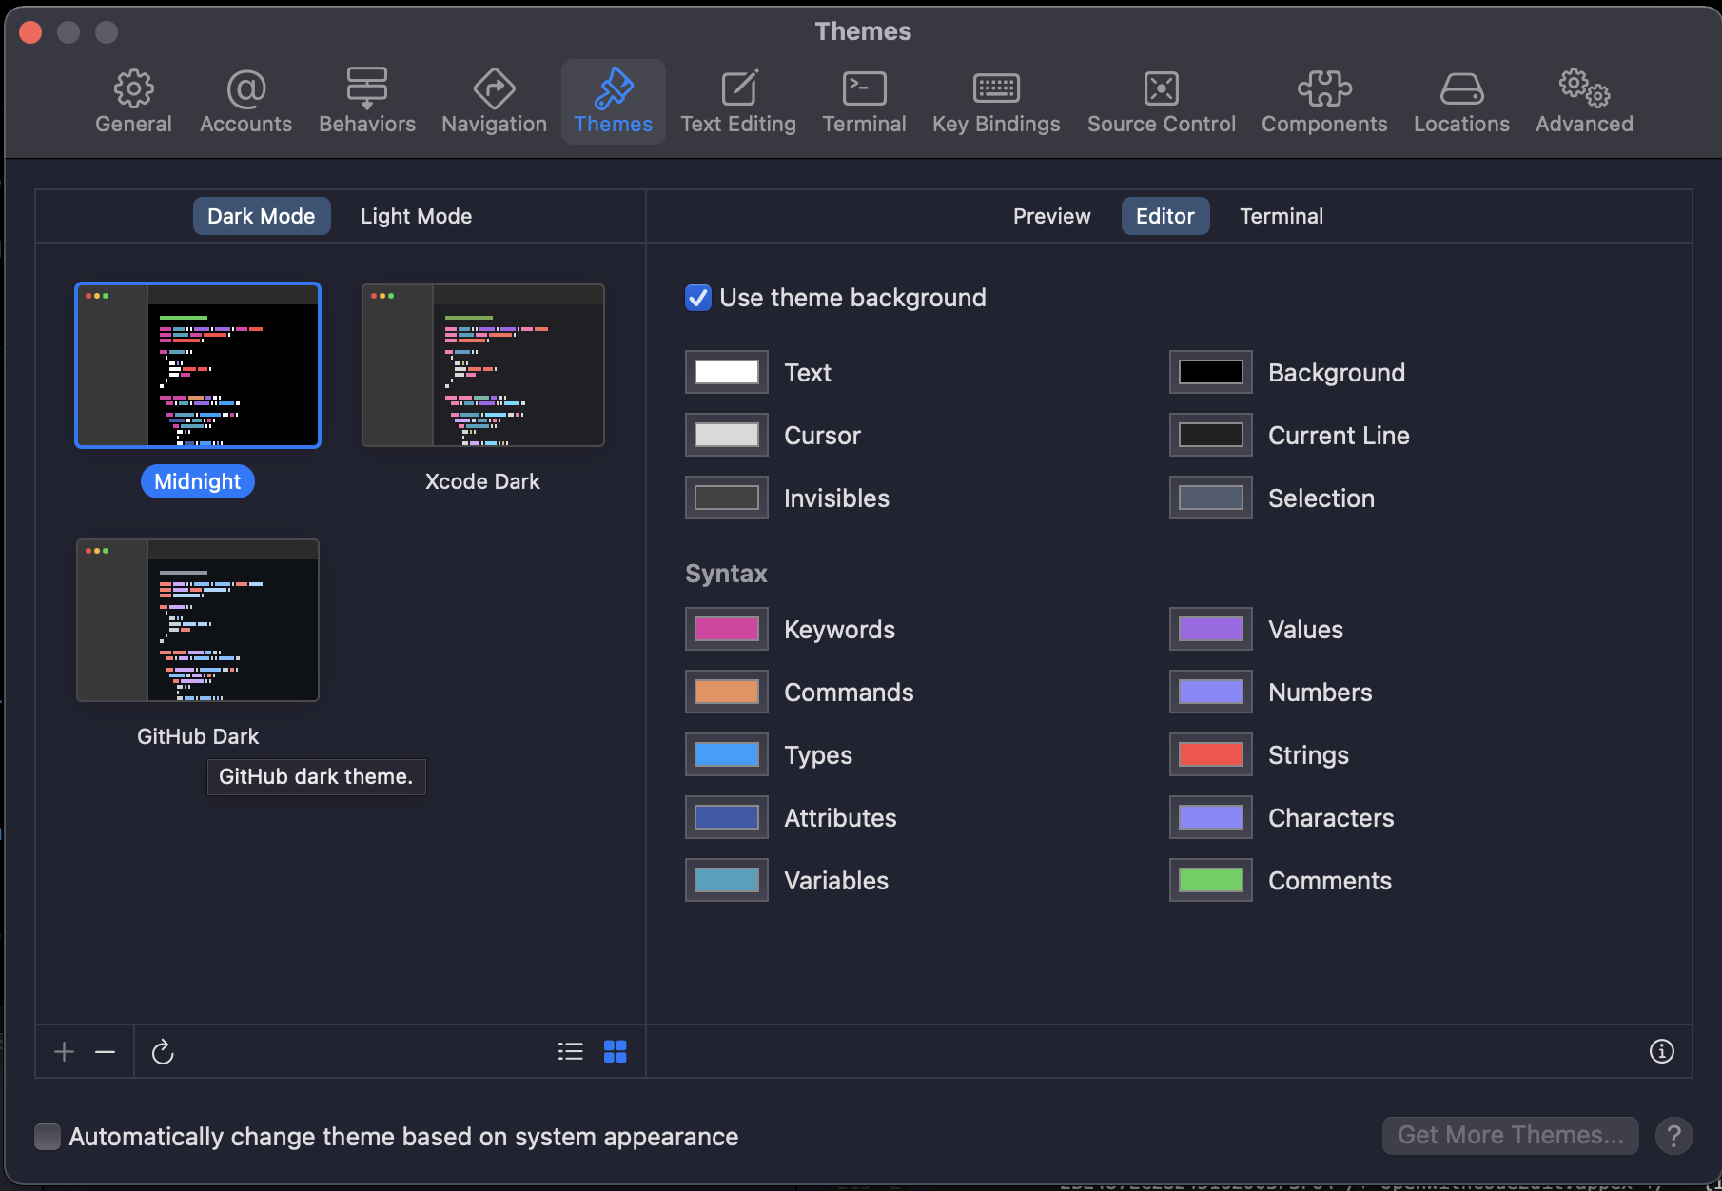The height and width of the screenshot is (1191, 1722).
Task: Select the Midnight theme thumbnail
Action: [198, 365]
